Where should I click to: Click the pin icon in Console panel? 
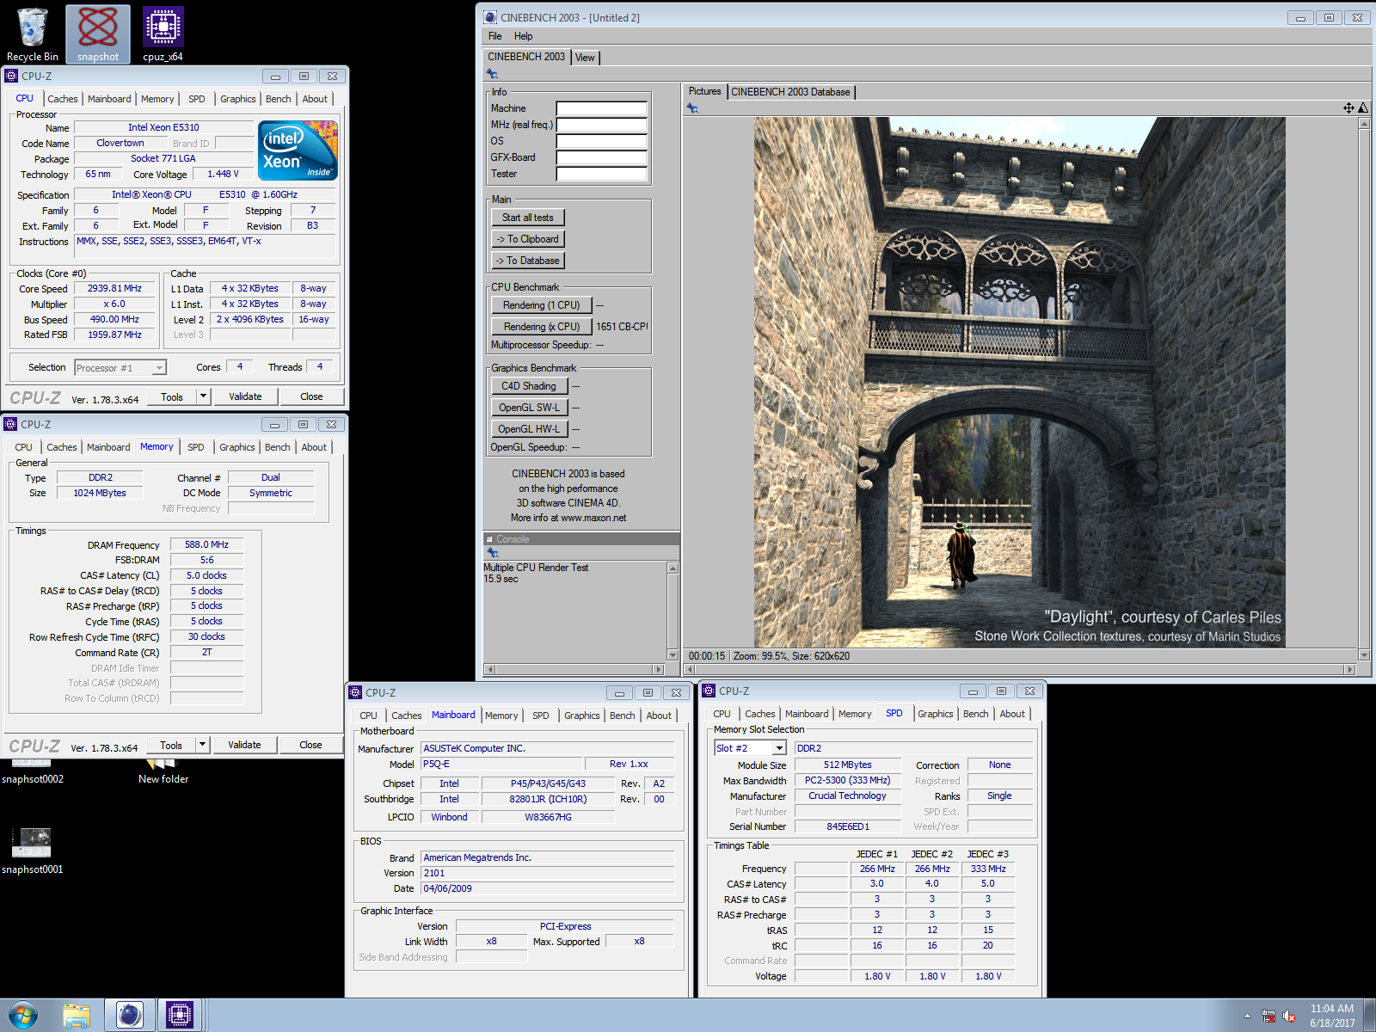click(x=493, y=553)
